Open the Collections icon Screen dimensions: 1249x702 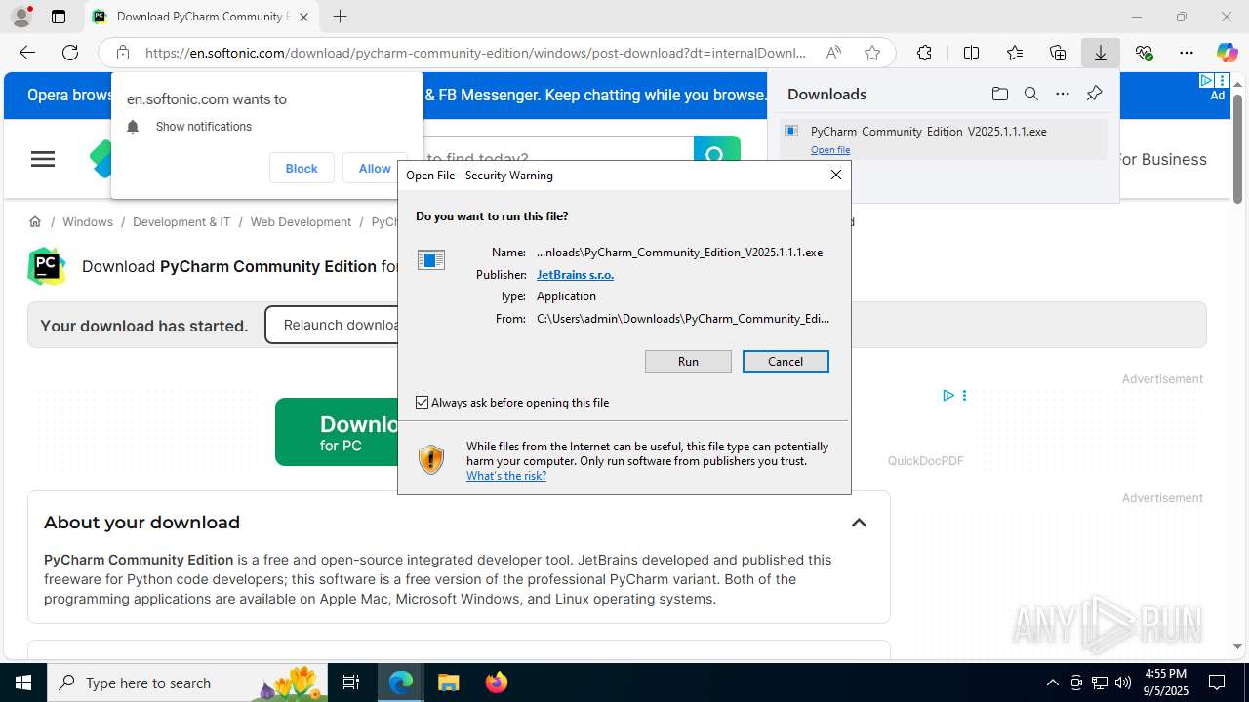point(1058,53)
